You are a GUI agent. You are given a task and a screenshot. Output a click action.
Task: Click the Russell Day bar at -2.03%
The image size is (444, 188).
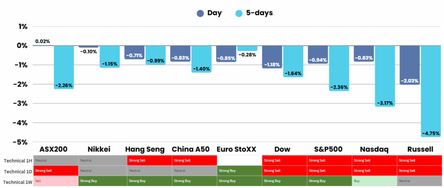409,65
